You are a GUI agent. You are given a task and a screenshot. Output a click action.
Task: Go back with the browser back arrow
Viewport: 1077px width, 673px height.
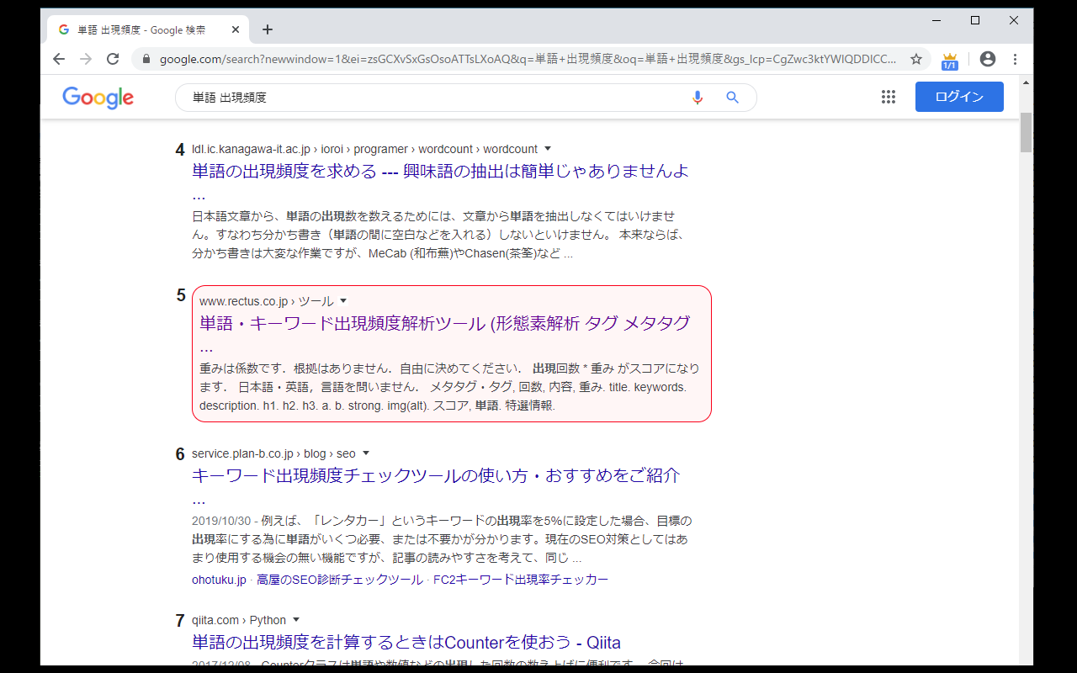(58, 59)
